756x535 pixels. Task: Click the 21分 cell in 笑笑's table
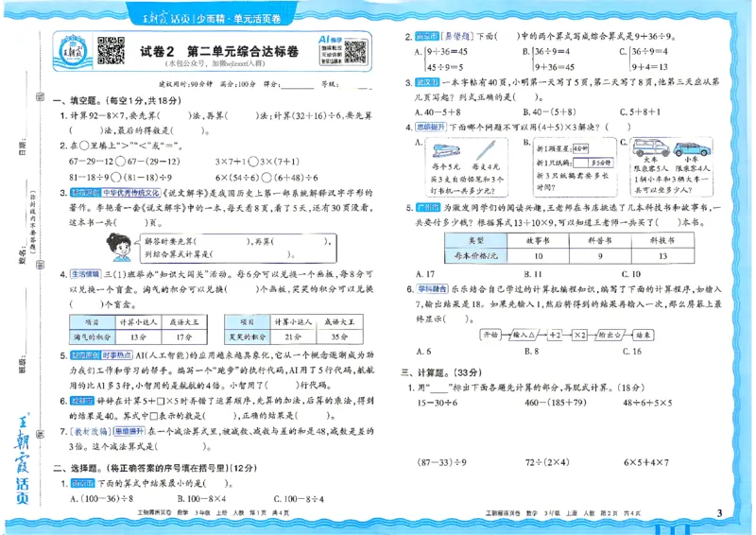point(293,337)
